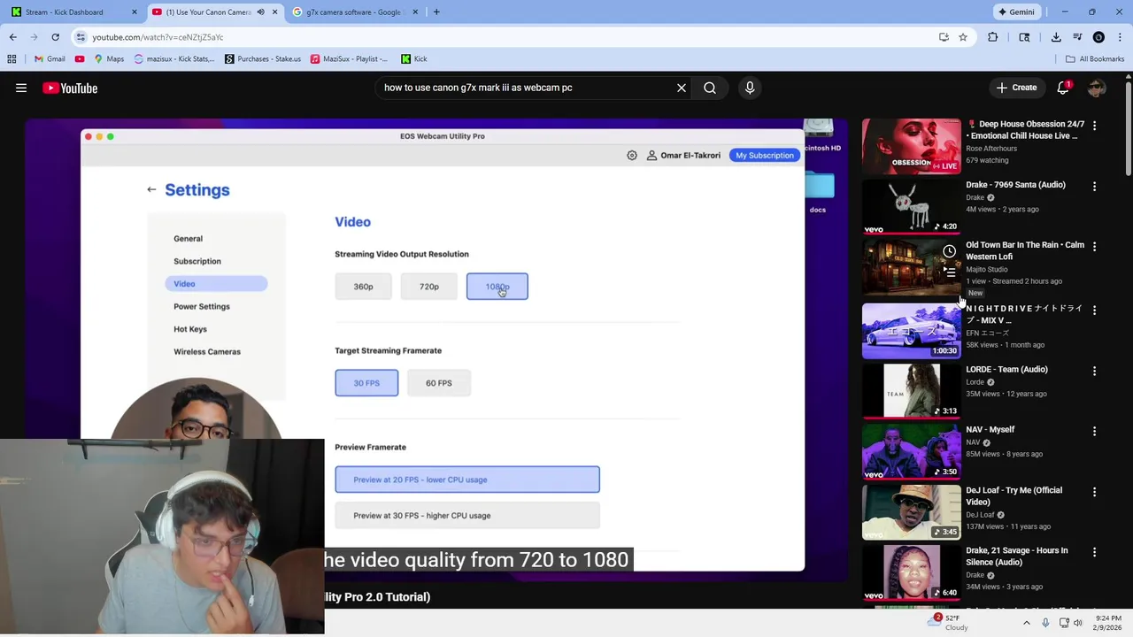This screenshot has height=637, width=1133.
Task: Click the YouTube Create button
Action: (x=1016, y=88)
